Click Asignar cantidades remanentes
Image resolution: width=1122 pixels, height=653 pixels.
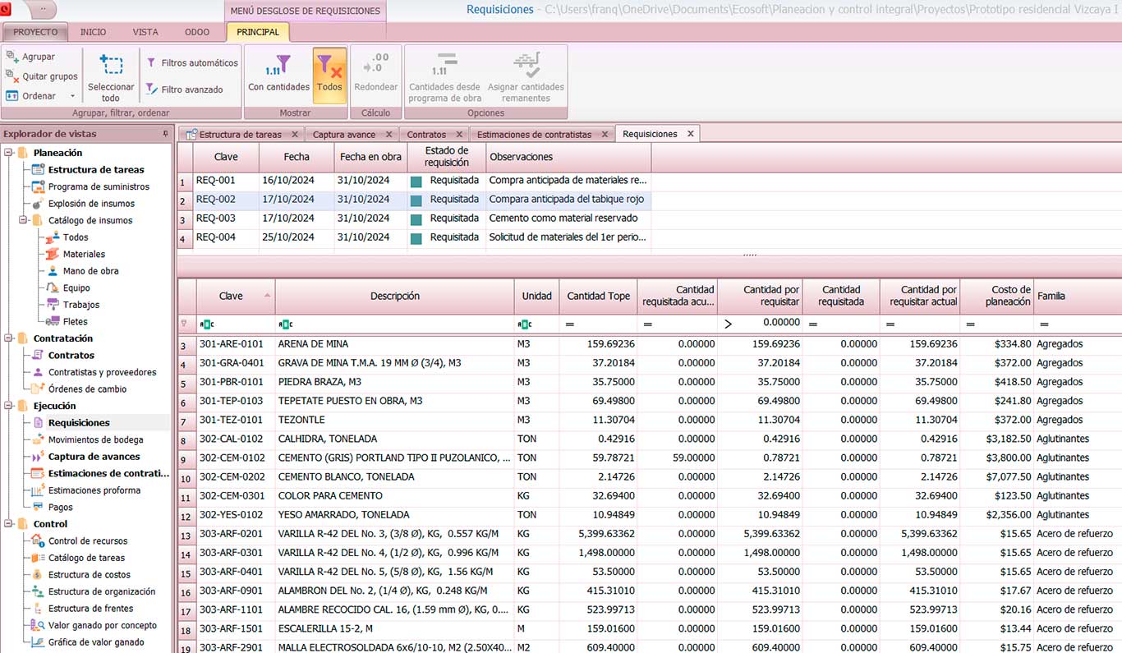coord(526,76)
